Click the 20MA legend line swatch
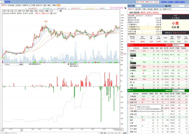This screenshot has width=189, height=134. tap(55, 8)
